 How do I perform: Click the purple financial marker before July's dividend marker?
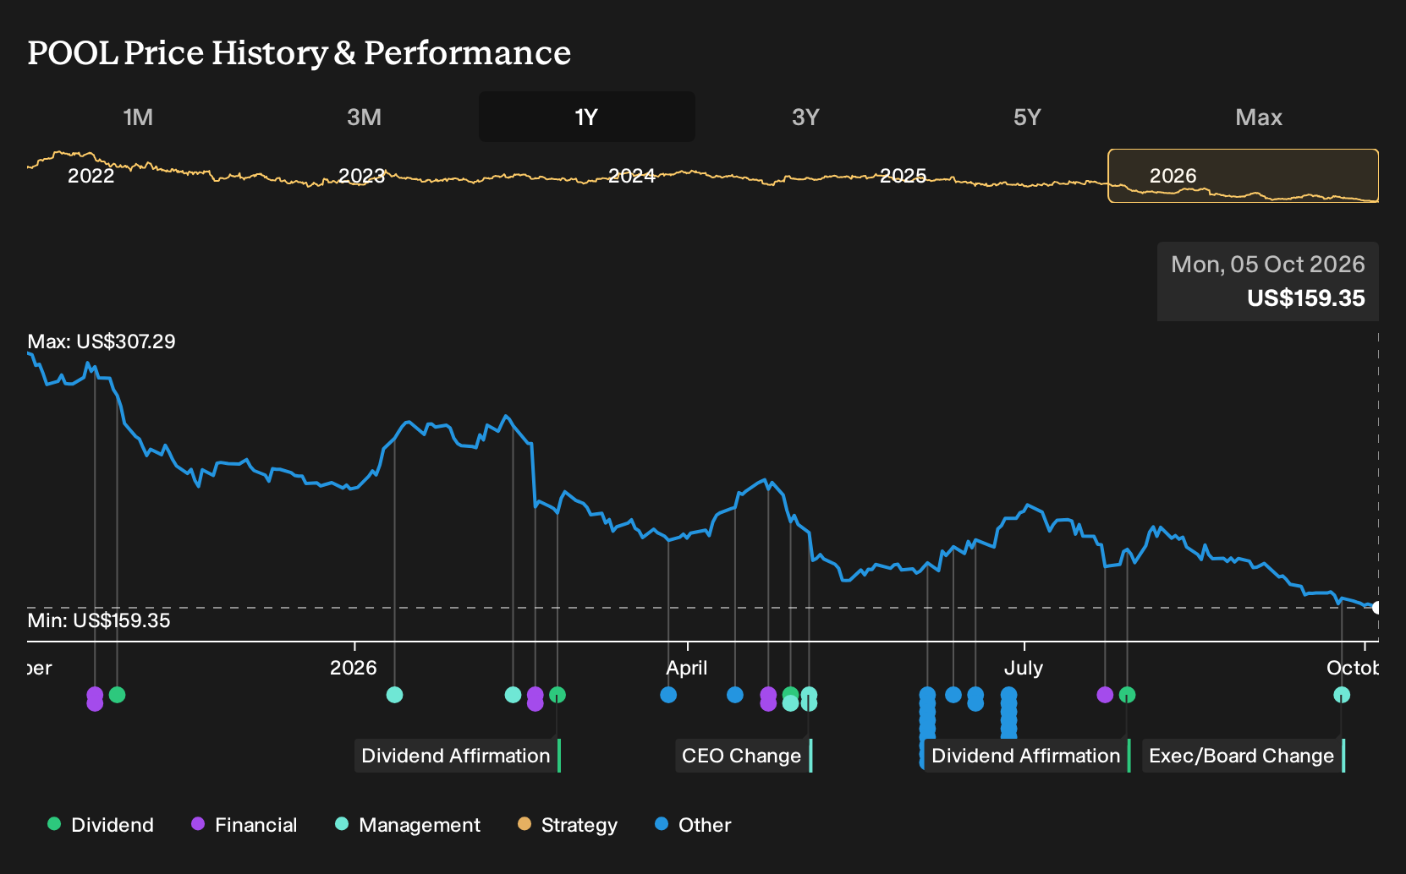[x=1105, y=695]
